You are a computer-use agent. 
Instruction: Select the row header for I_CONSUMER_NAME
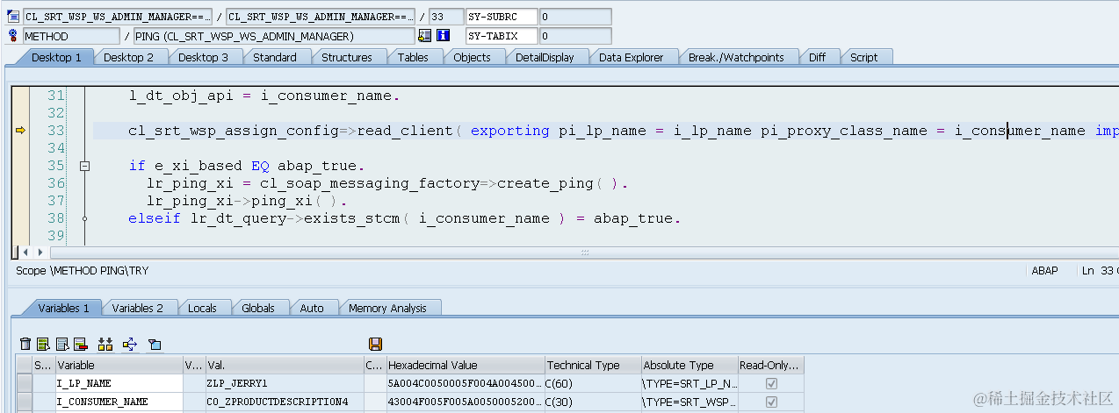pyautogui.click(x=24, y=402)
